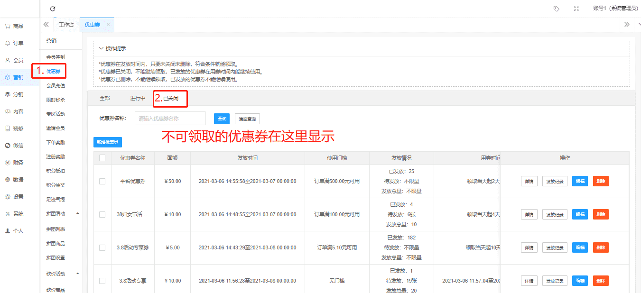This screenshot has height=293, width=641.
Task: Focus the 优惠券名称 search input
Action: coord(170,119)
